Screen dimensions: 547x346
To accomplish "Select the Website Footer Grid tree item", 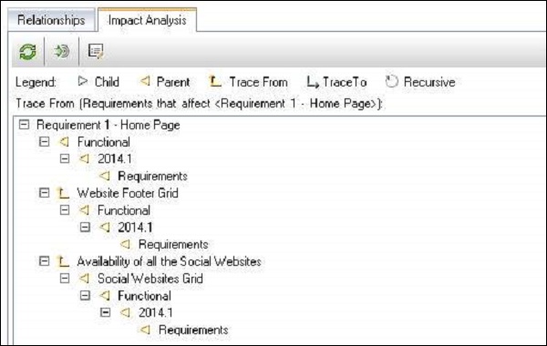I will click(x=128, y=193).
